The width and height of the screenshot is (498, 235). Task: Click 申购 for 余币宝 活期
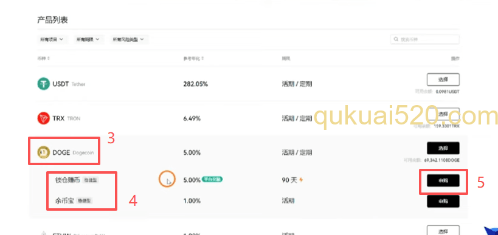click(443, 201)
